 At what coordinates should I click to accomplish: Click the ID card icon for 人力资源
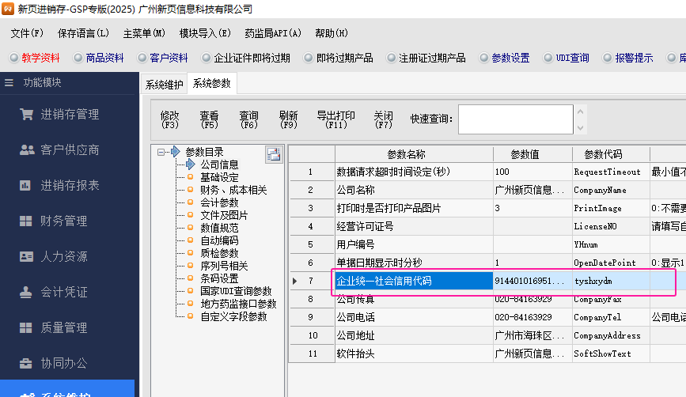point(26,257)
